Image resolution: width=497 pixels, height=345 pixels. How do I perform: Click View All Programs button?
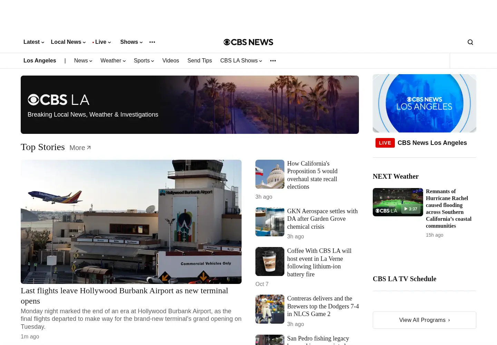tap(425, 320)
